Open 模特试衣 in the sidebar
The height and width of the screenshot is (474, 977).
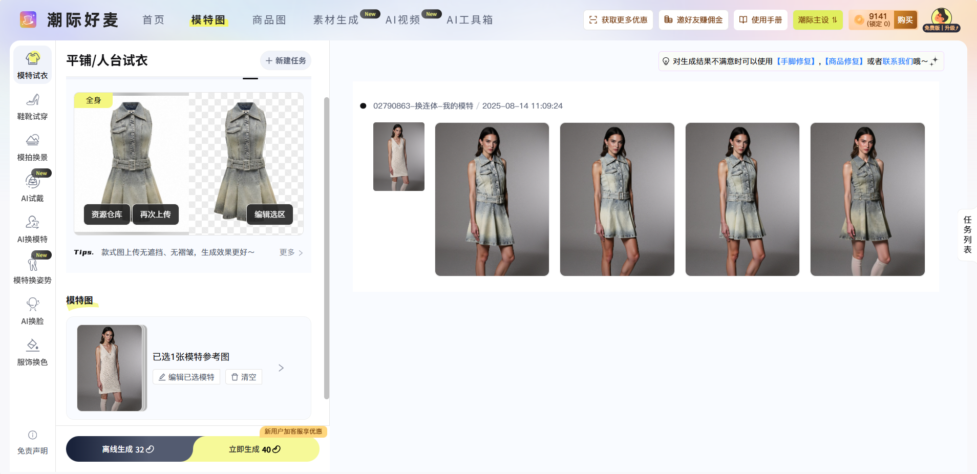[x=32, y=65]
